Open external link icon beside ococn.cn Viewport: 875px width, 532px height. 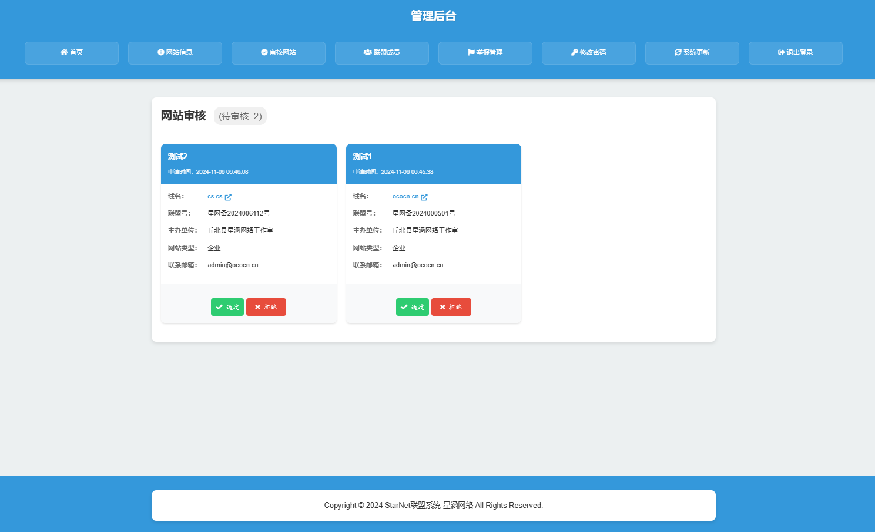point(424,197)
